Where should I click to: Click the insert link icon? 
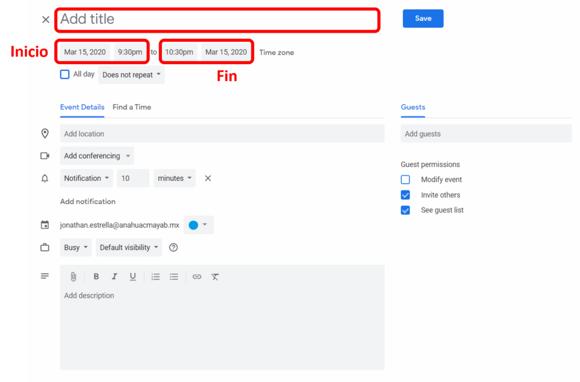(197, 277)
